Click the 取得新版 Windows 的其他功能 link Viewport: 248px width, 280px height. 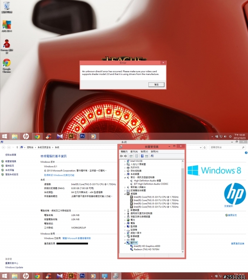tap(59, 176)
